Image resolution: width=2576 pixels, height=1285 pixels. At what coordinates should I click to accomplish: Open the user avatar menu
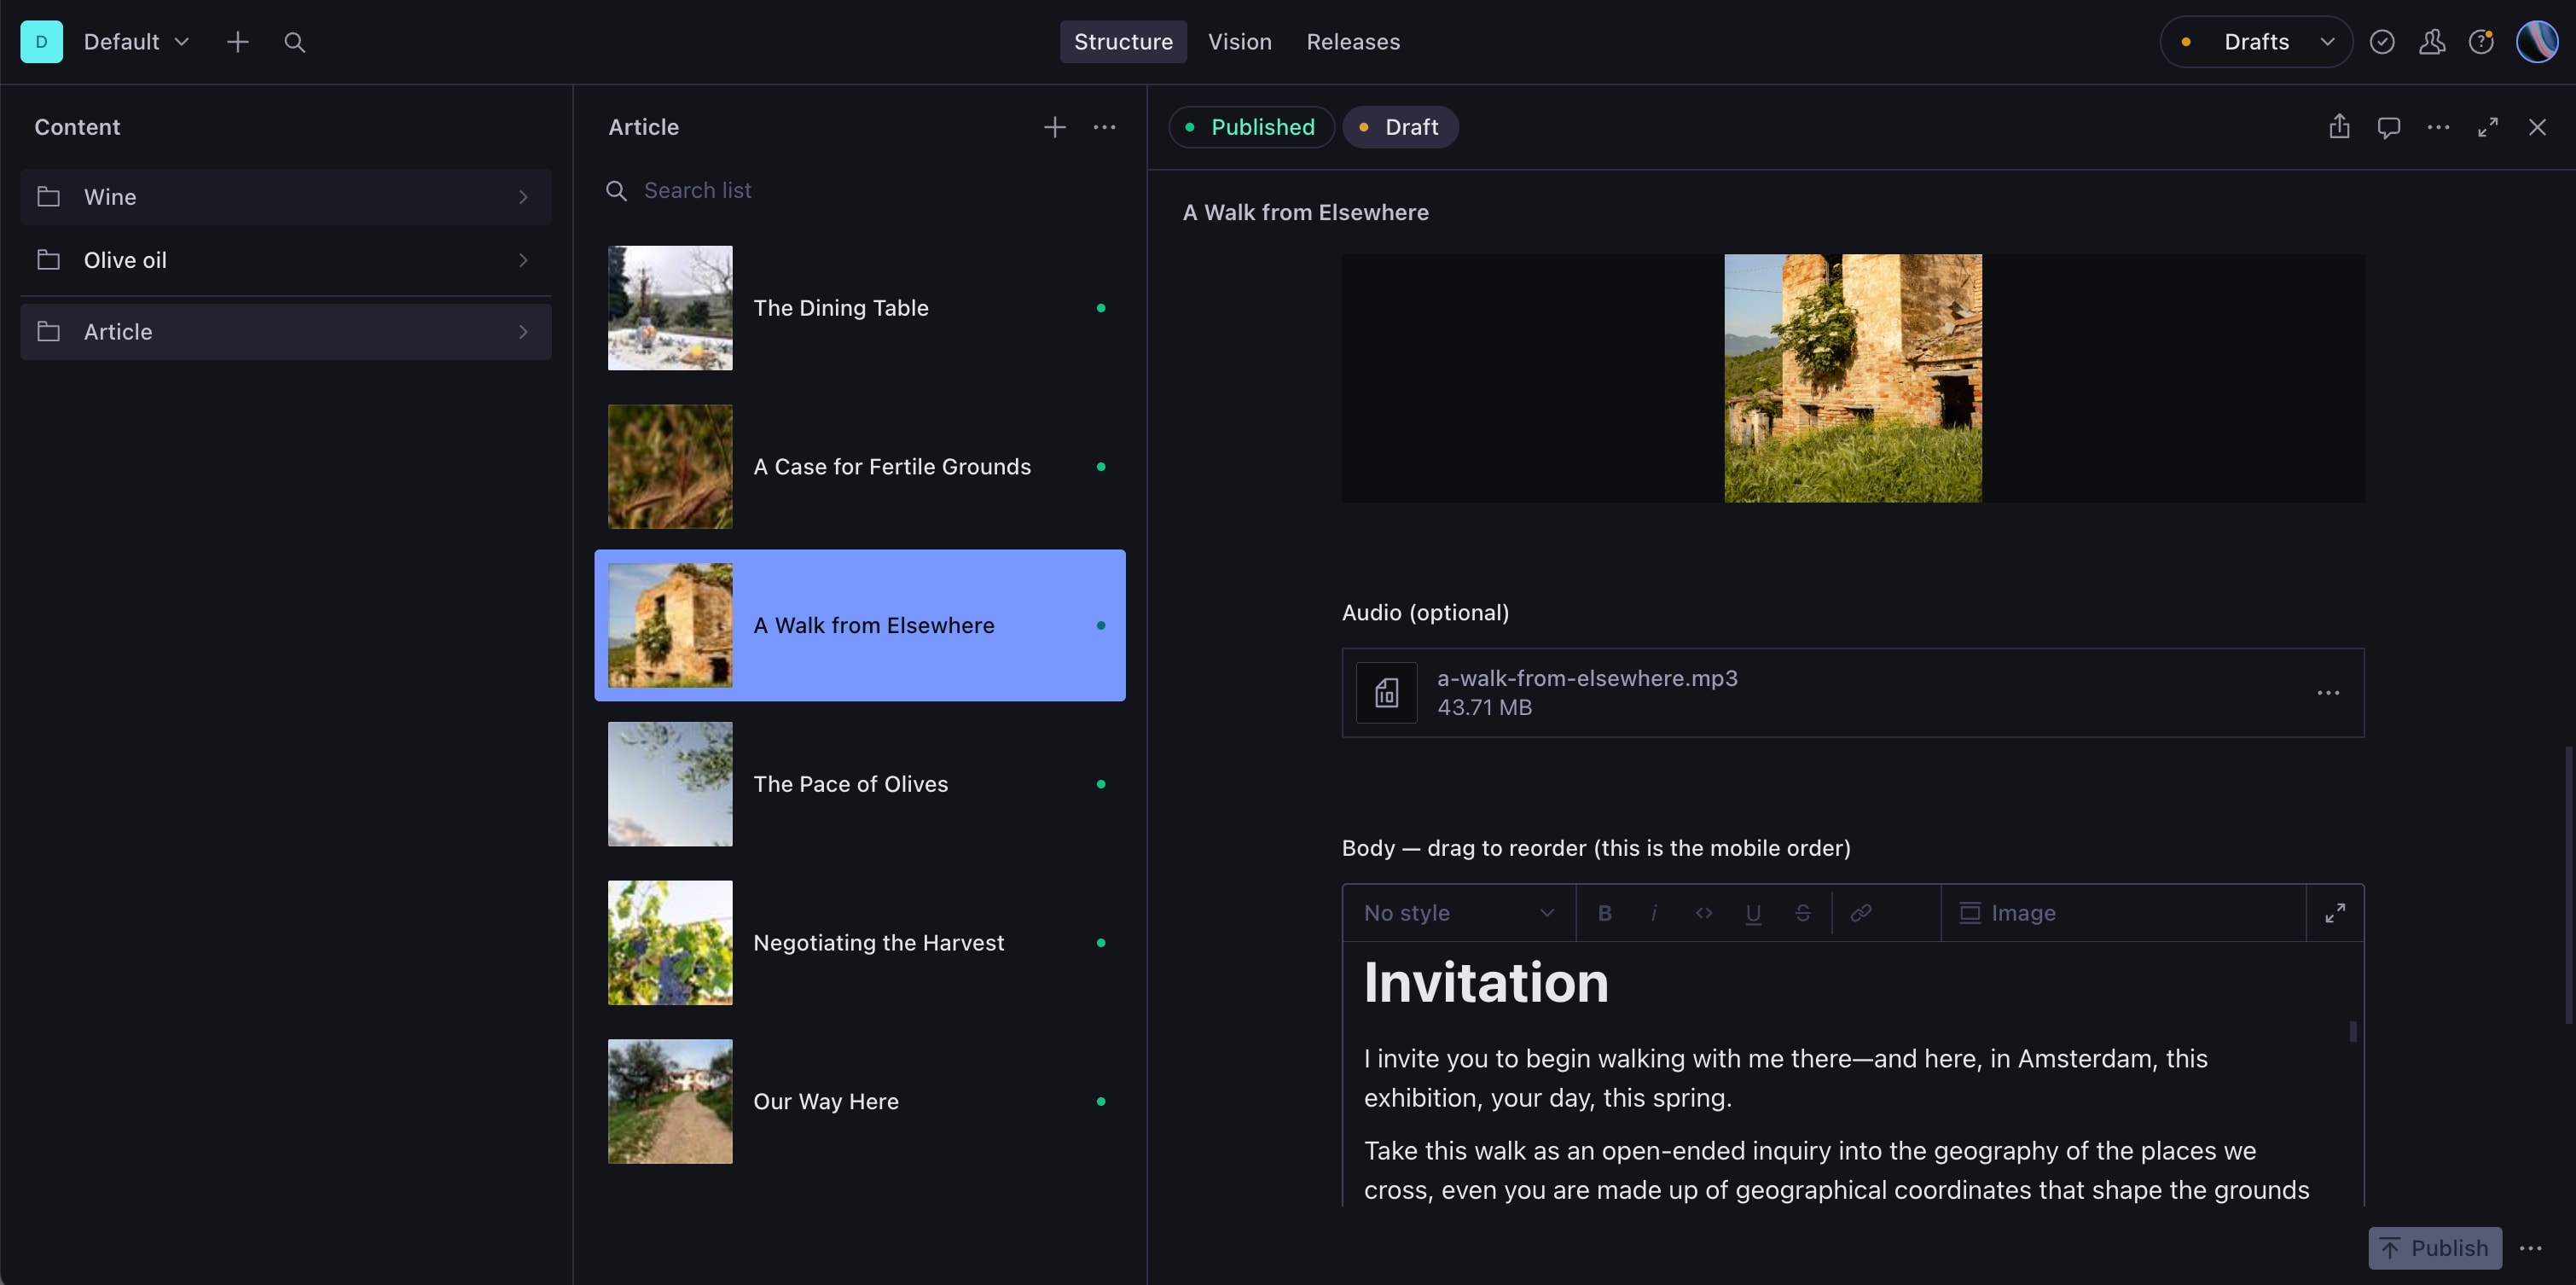click(x=2536, y=42)
